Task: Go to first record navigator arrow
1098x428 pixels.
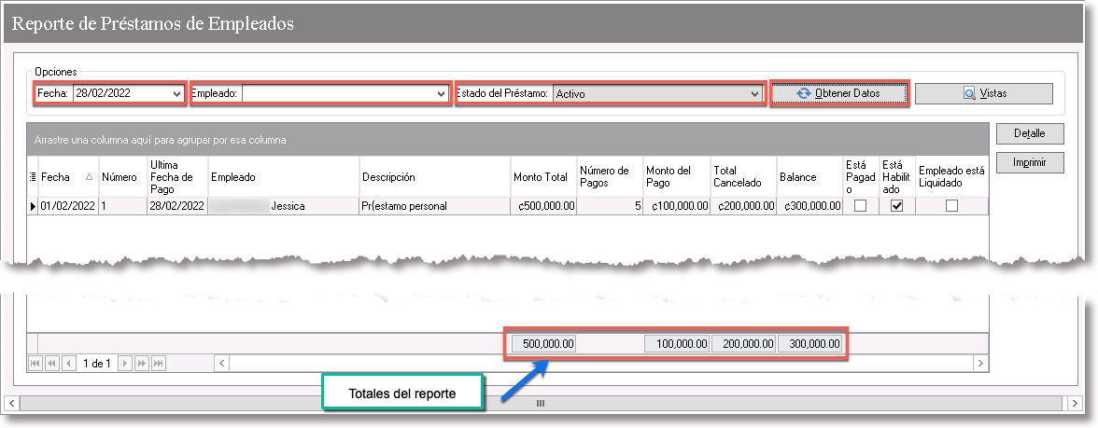Action: coord(35,363)
